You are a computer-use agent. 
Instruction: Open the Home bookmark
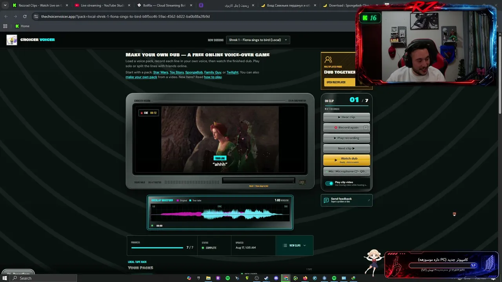[22, 26]
